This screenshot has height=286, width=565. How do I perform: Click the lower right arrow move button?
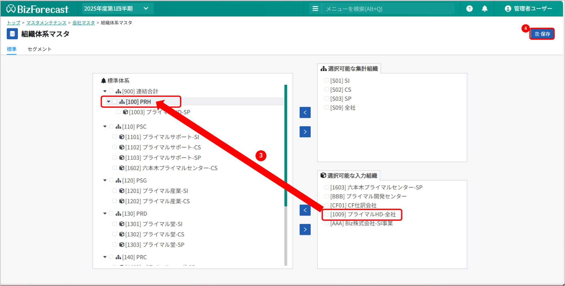(305, 229)
